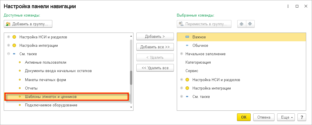
Task: Expand См. также in selected commands
Action: (x=181, y=97)
